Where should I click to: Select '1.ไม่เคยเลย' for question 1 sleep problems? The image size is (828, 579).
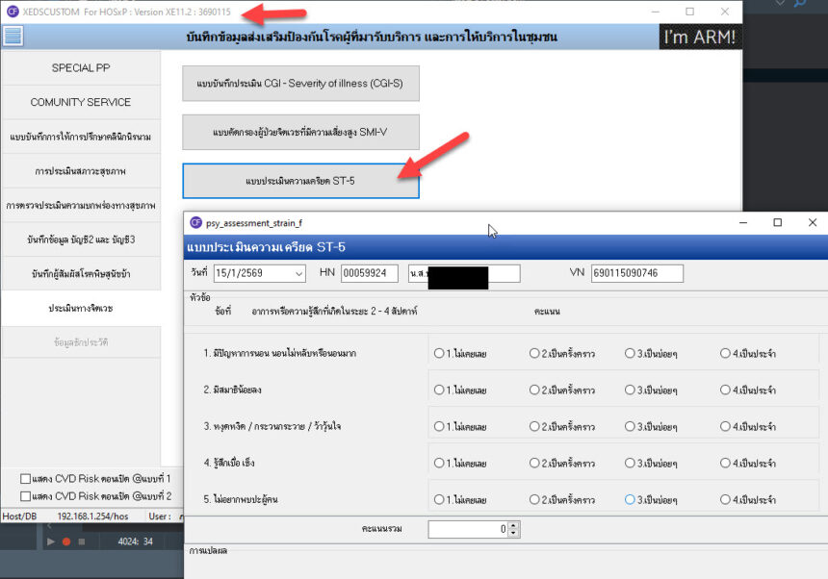point(440,353)
